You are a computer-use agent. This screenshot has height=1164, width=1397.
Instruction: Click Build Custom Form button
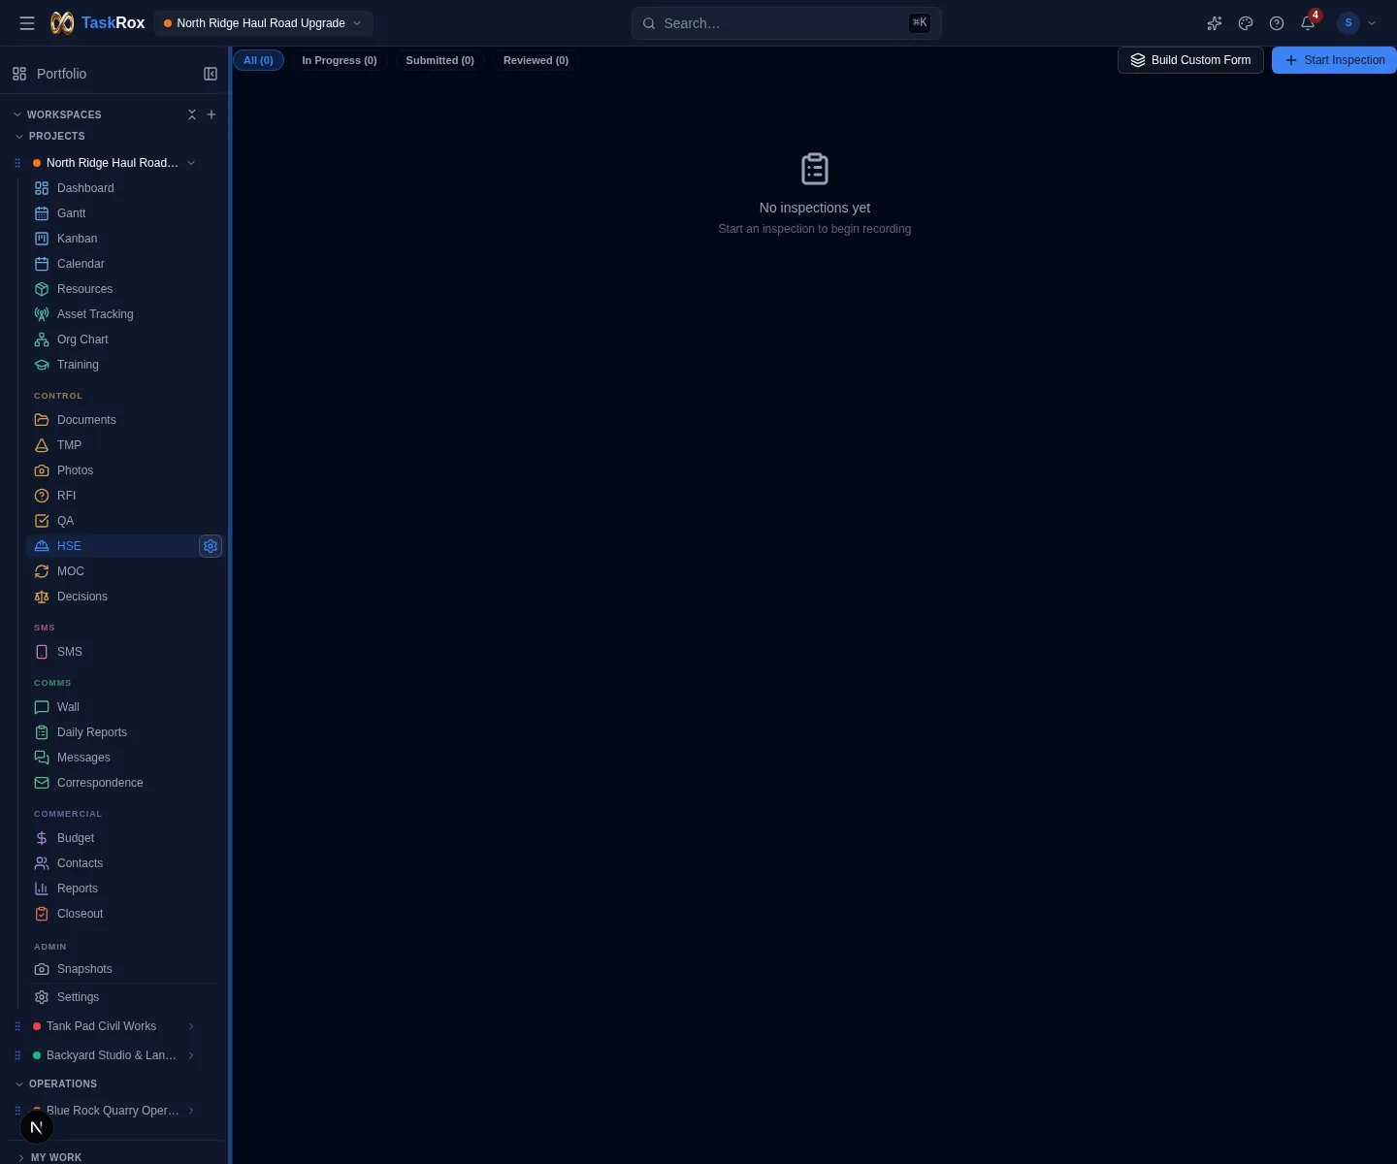click(x=1190, y=60)
